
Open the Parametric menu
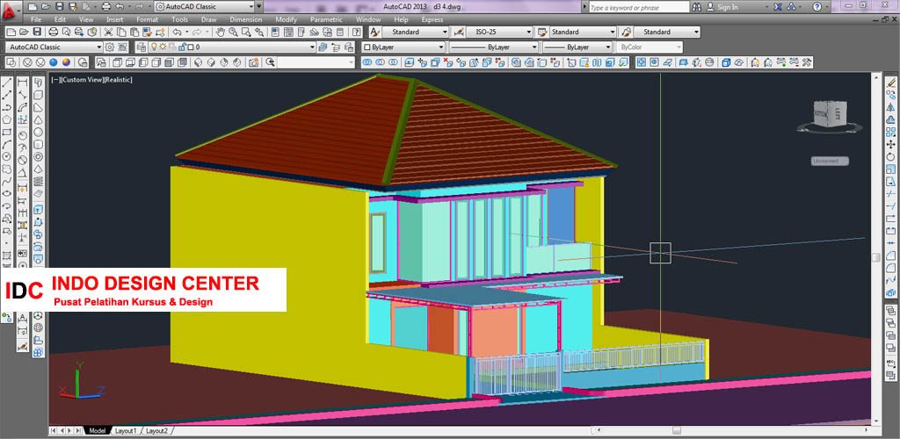[326, 19]
